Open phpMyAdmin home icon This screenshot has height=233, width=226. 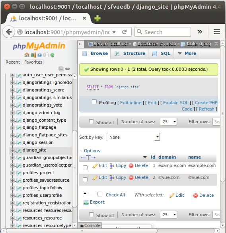click(x=27, y=55)
